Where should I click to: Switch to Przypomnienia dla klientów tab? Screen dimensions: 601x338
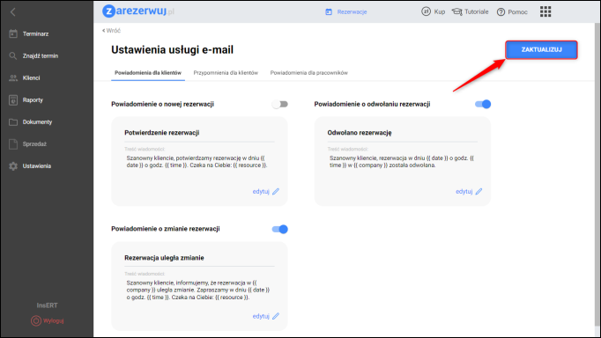click(226, 73)
